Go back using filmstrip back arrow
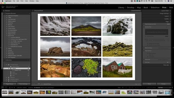 pyautogui.click(x=12, y=88)
